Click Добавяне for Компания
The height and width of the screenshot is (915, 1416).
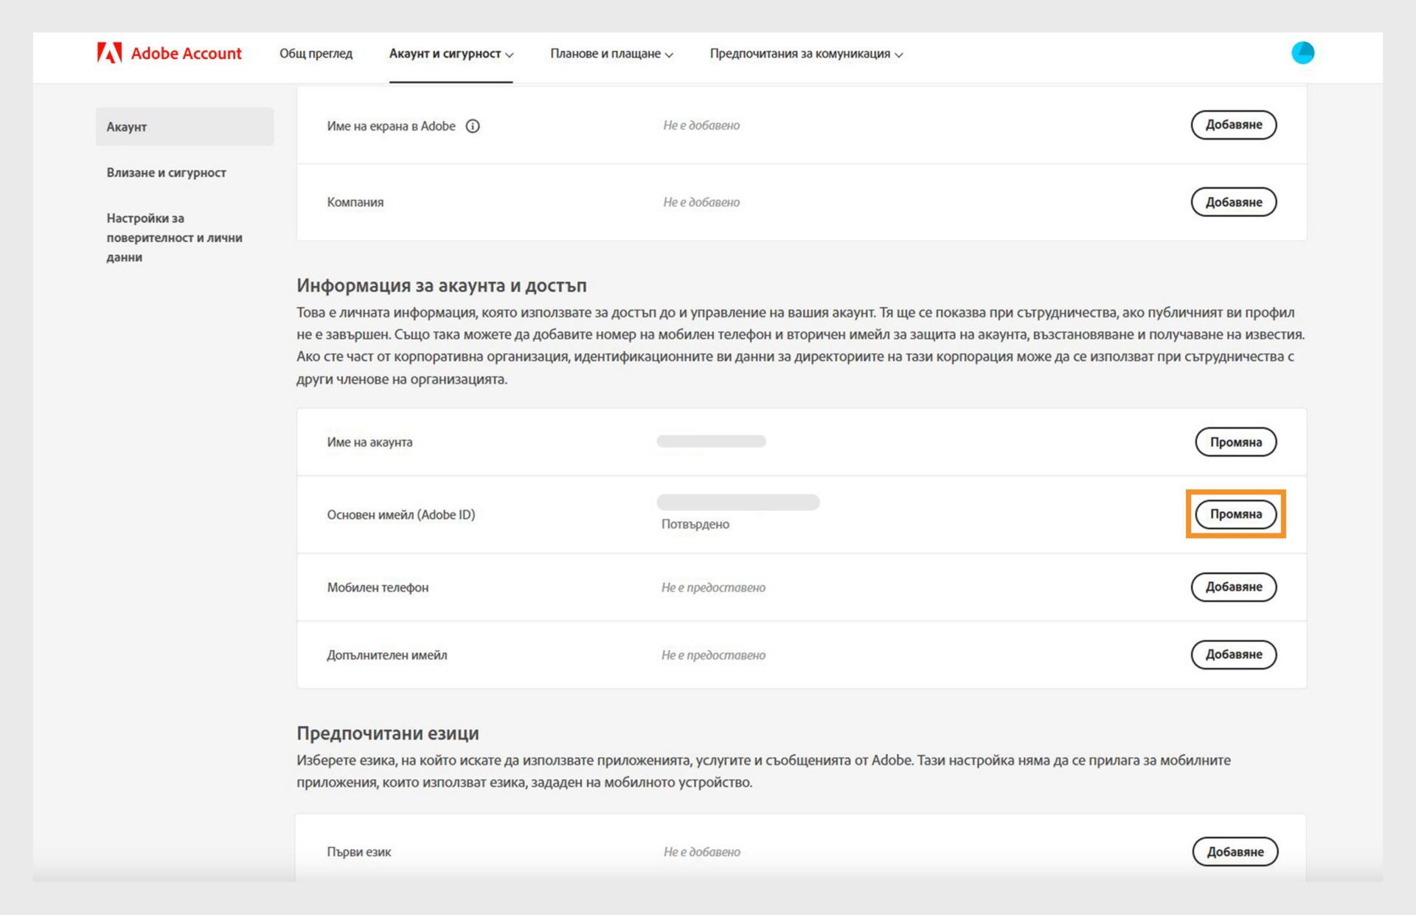pos(1233,202)
